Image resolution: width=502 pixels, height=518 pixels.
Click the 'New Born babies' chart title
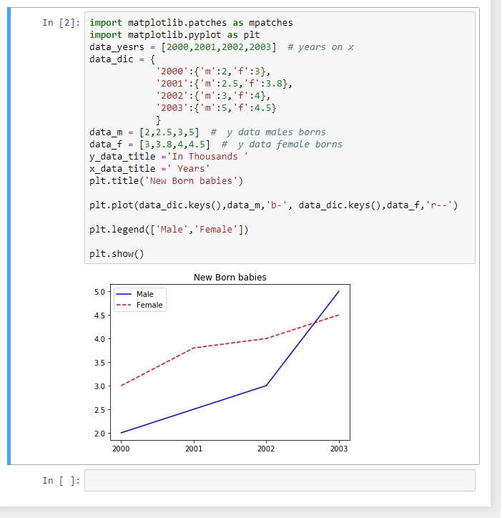click(x=230, y=277)
